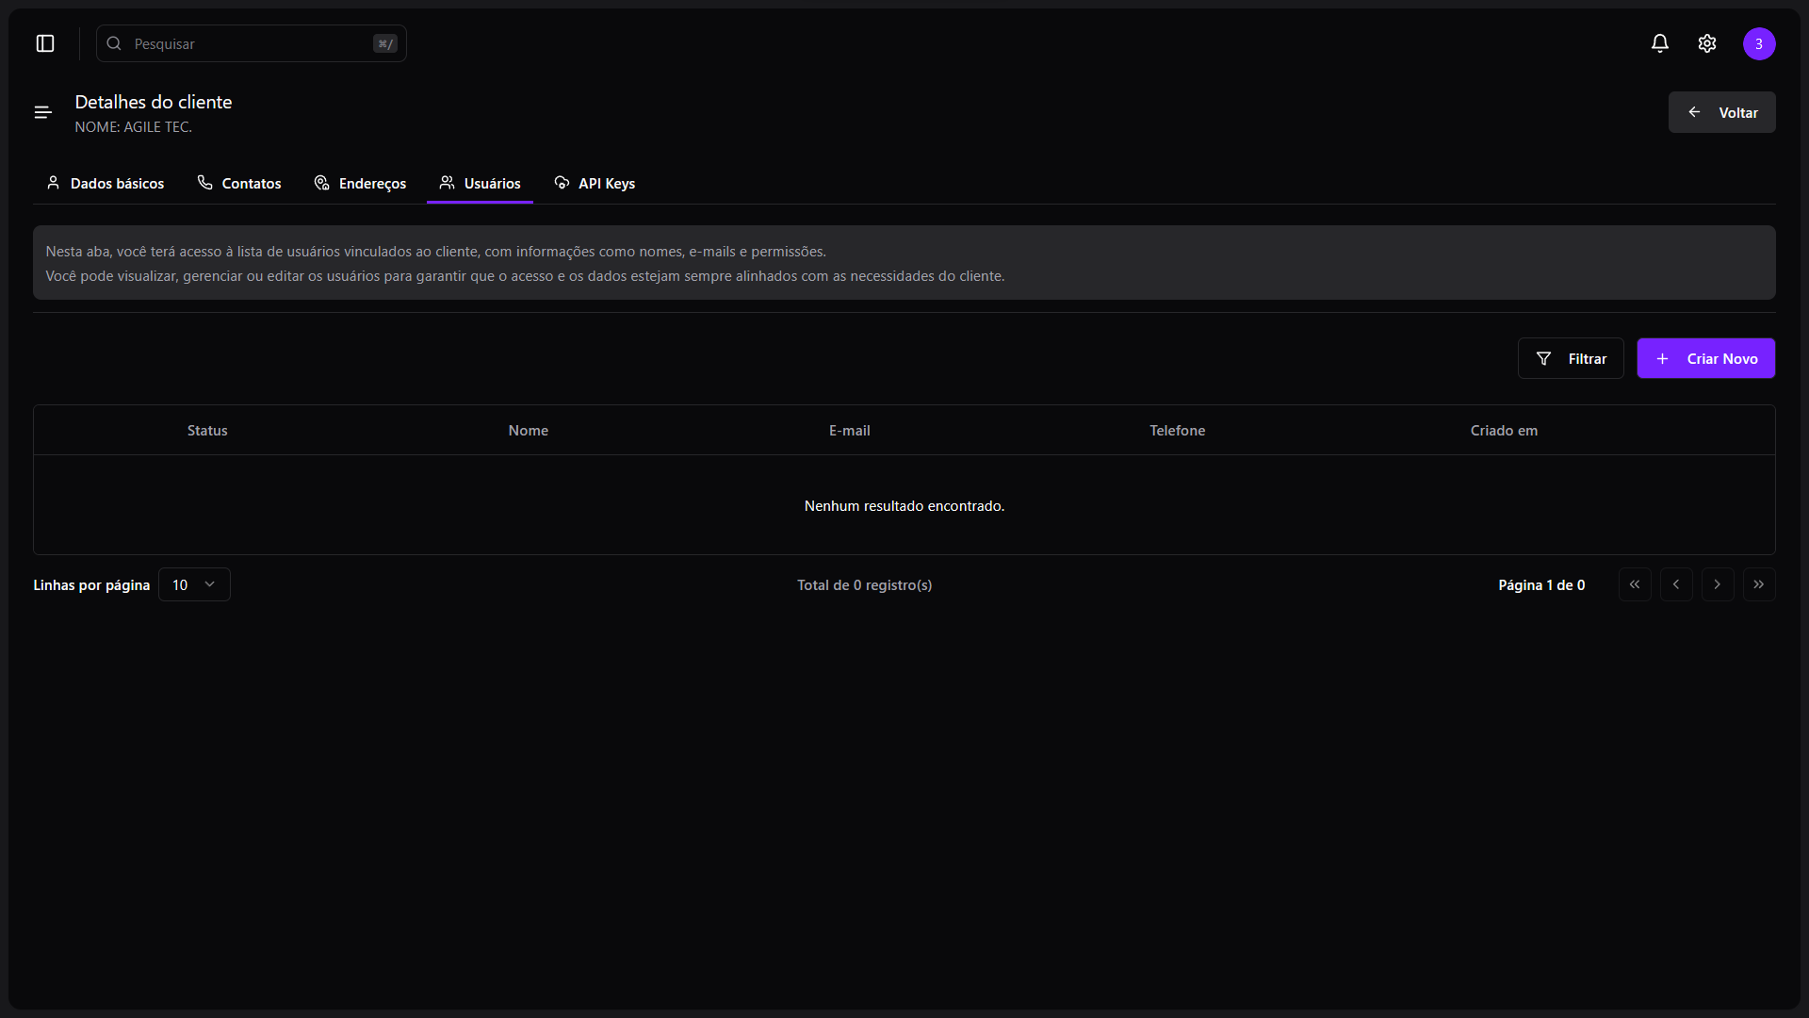Go to the next page
This screenshot has width=1809, height=1018.
(x=1718, y=584)
